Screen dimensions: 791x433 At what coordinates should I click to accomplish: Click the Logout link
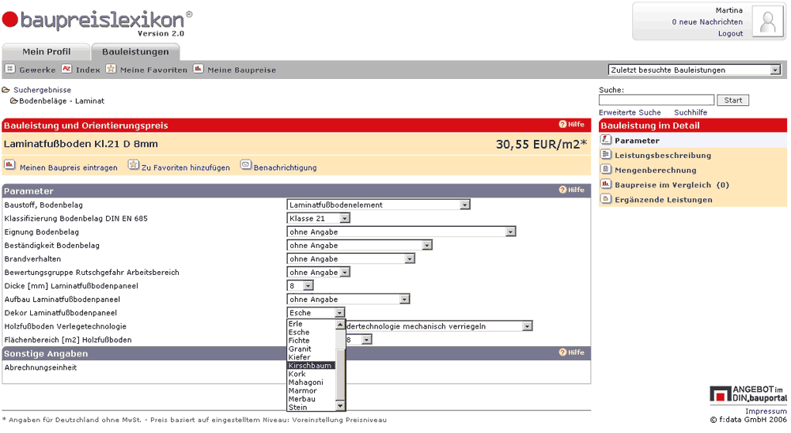click(730, 33)
